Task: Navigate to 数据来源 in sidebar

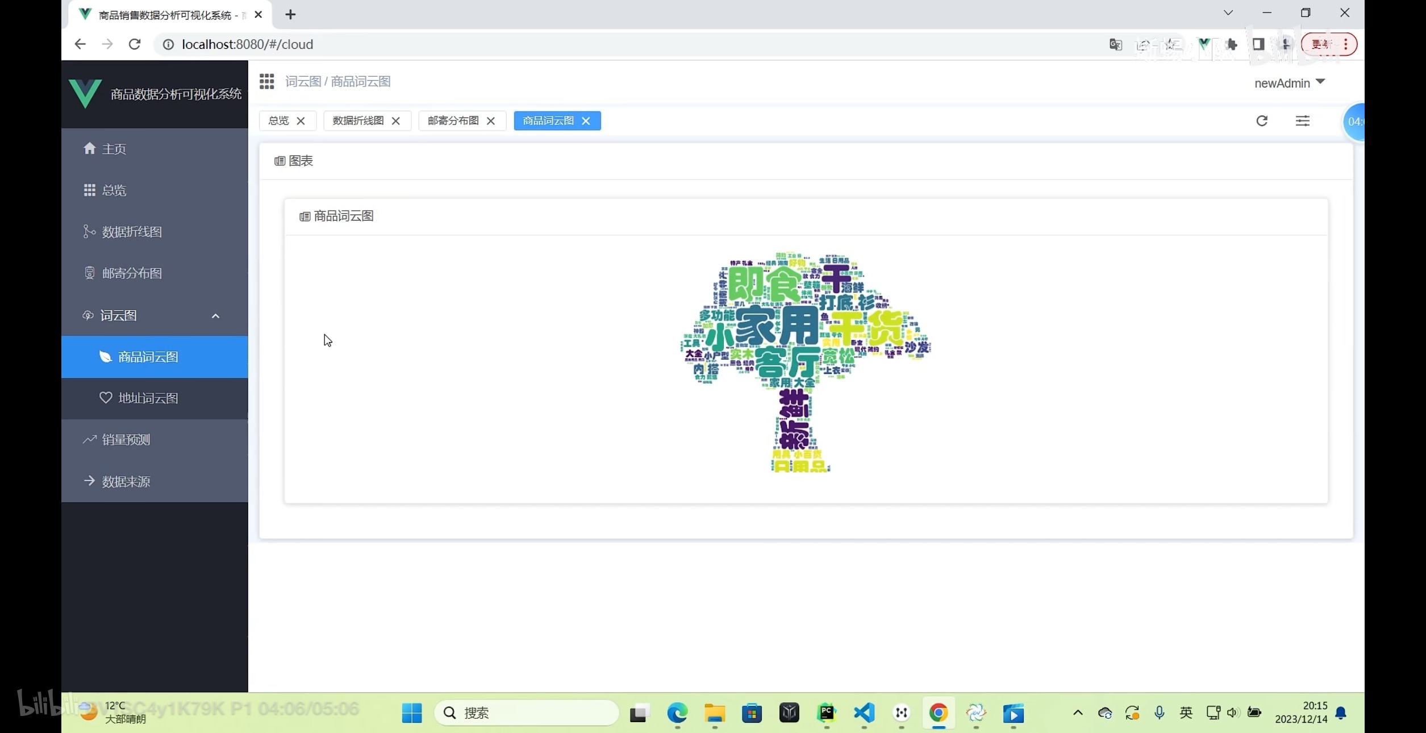Action: click(x=126, y=482)
